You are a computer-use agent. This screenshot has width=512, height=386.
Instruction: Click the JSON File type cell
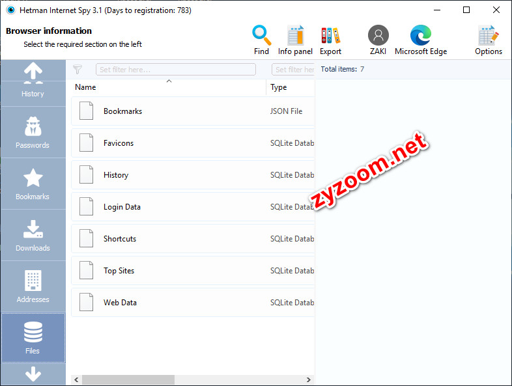click(x=287, y=111)
